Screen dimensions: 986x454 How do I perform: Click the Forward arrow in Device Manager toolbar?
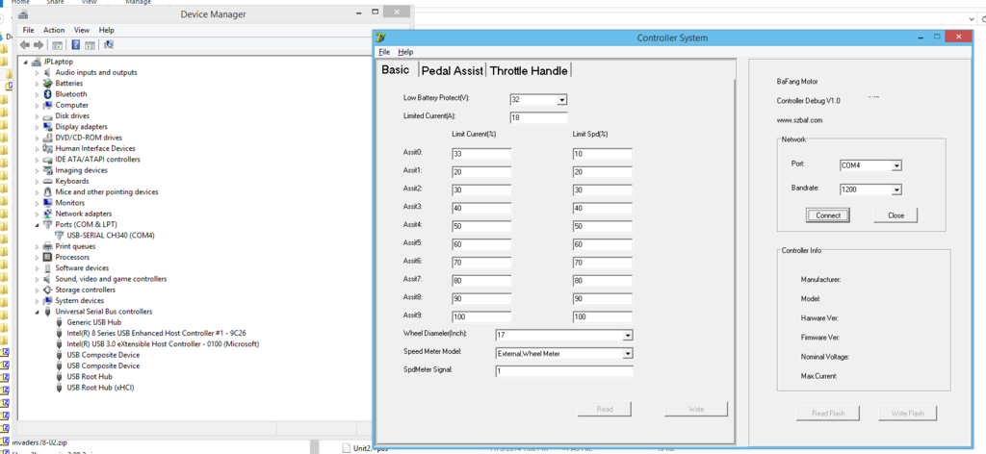[x=39, y=44]
